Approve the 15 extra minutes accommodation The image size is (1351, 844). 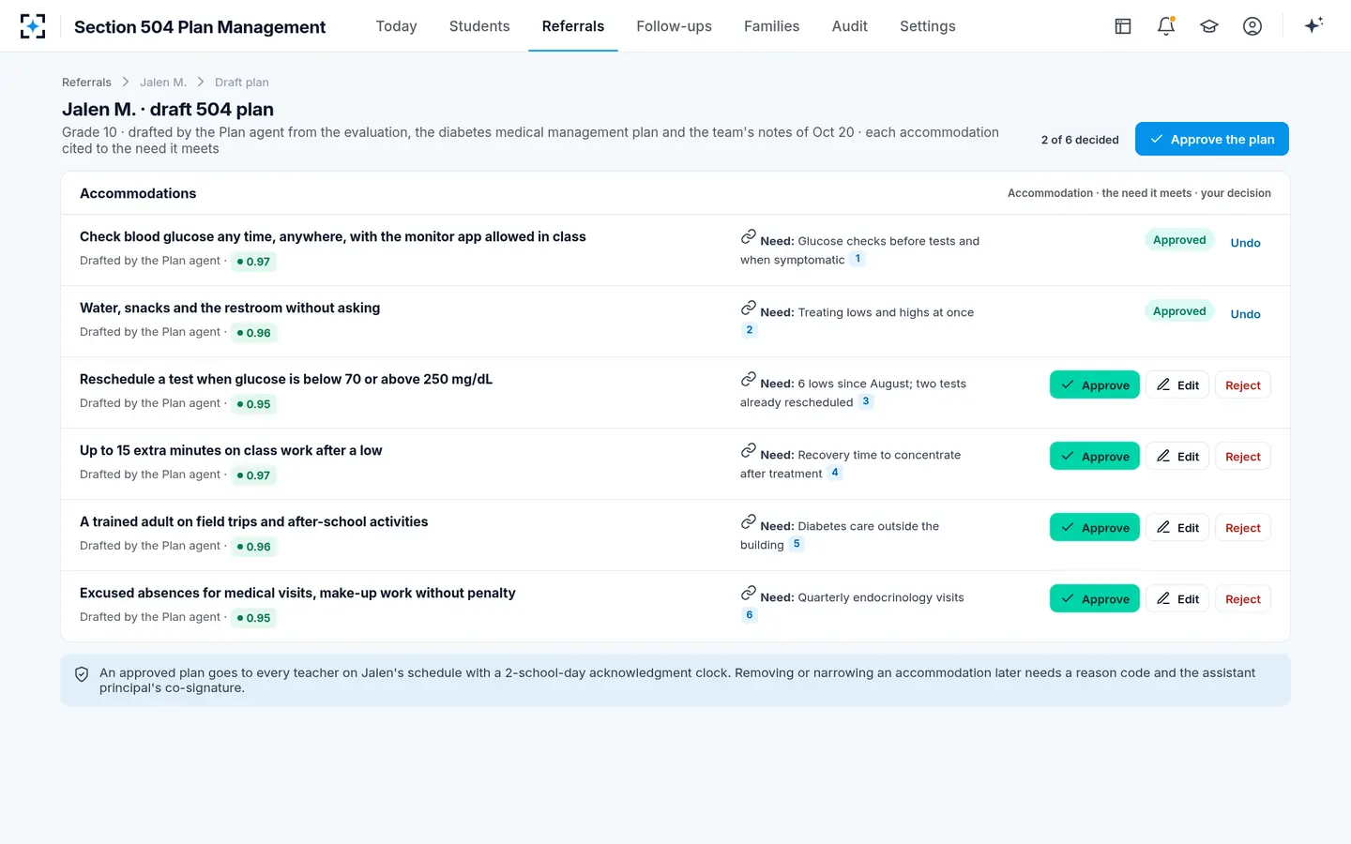pyautogui.click(x=1095, y=457)
